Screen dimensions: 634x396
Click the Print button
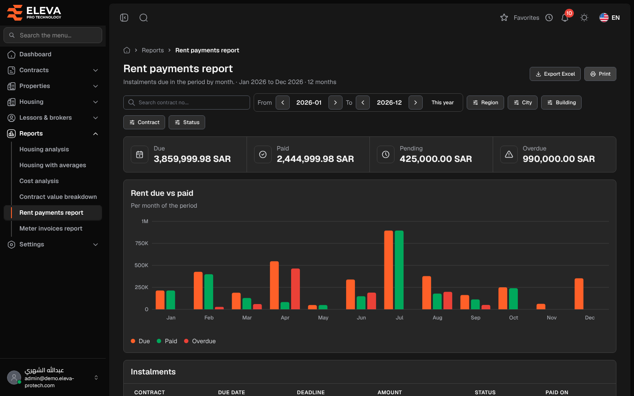pyautogui.click(x=600, y=74)
